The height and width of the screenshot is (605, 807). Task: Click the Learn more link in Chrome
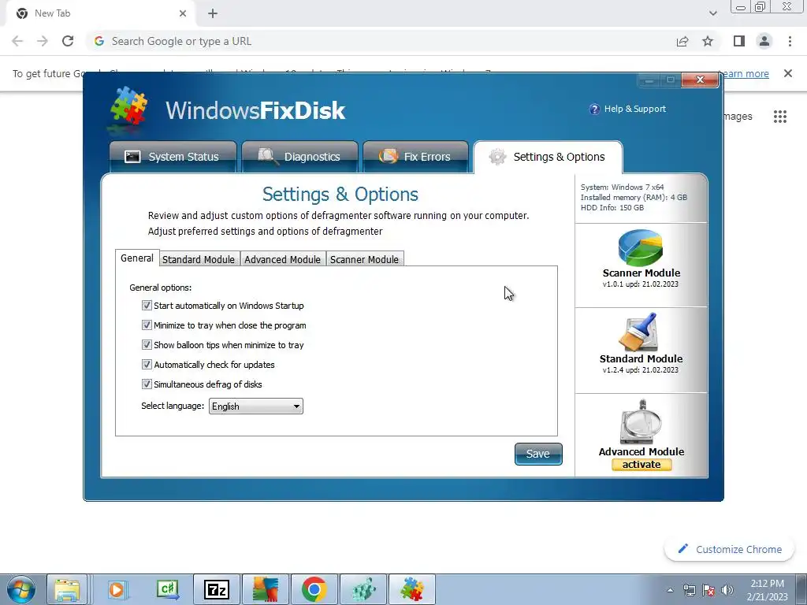pyautogui.click(x=745, y=73)
